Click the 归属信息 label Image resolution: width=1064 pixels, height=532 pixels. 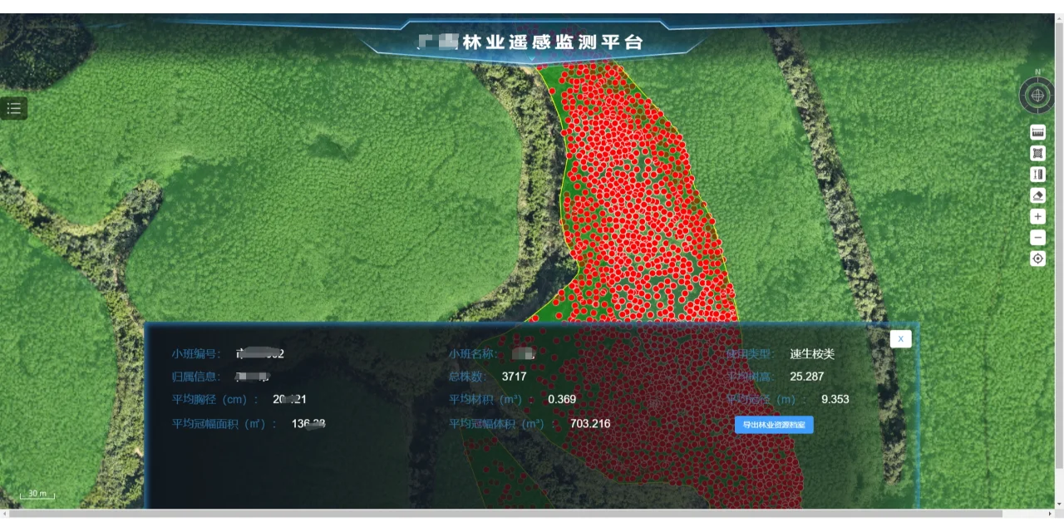[196, 377]
